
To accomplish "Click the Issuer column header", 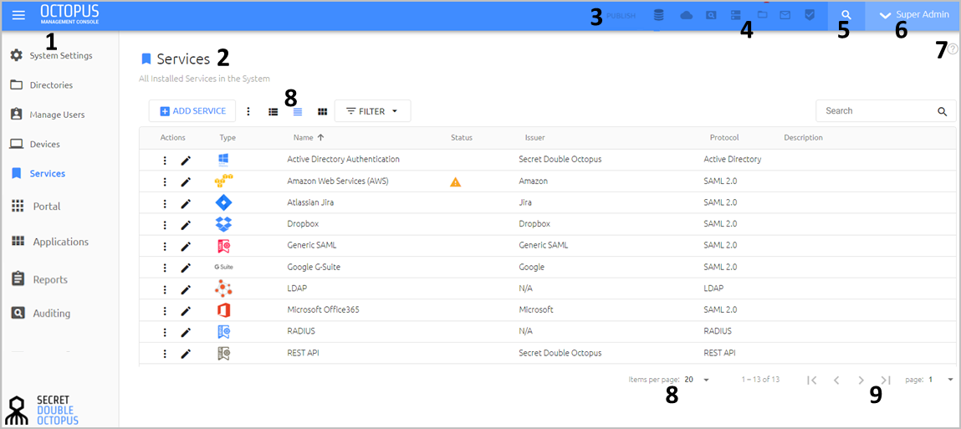I will coord(535,138).
